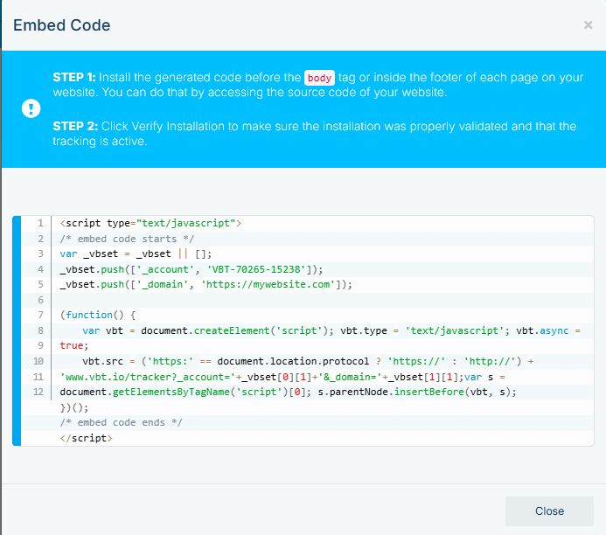Click line number 12 in gutter
The width and height of the screenshot is (606, 535).
click(38, 392)
